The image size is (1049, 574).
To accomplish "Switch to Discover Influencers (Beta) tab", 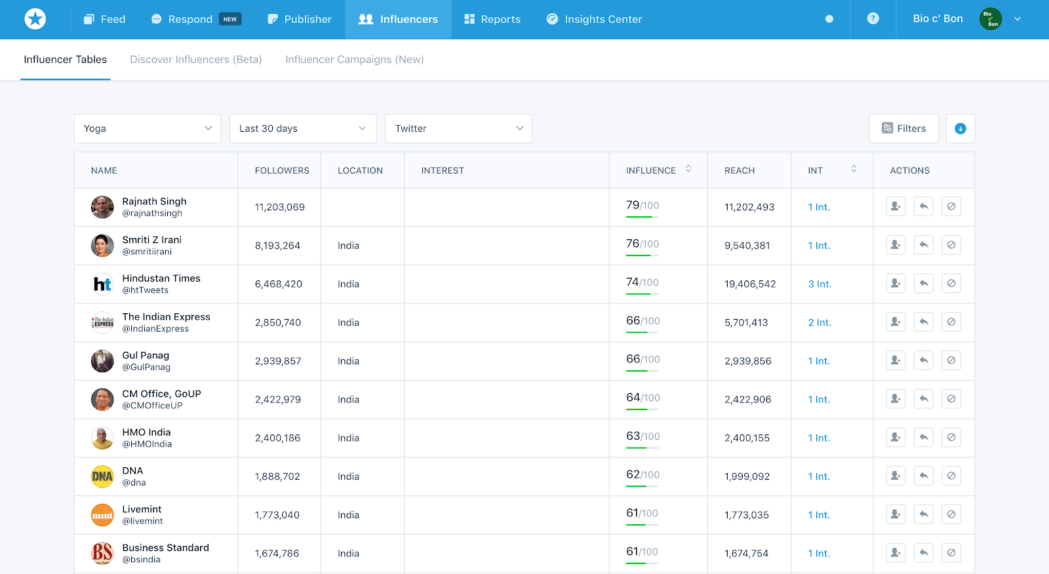I will click(x=196, y=60).
